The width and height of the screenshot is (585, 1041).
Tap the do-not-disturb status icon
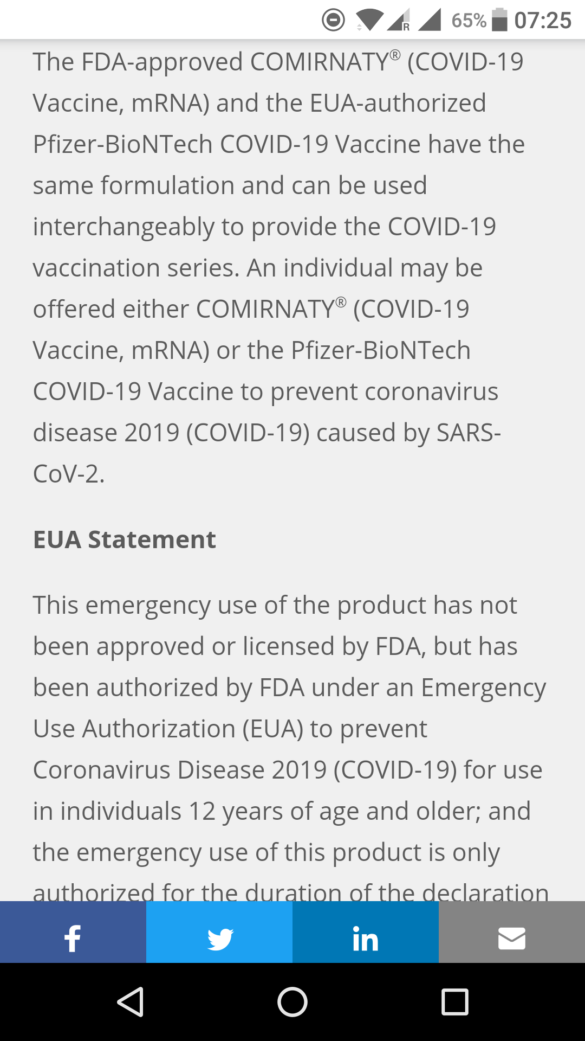[333, 20]
